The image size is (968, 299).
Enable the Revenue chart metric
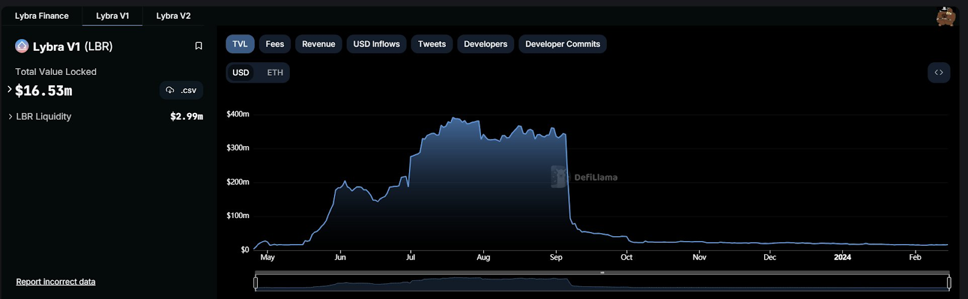pos(319,44)
